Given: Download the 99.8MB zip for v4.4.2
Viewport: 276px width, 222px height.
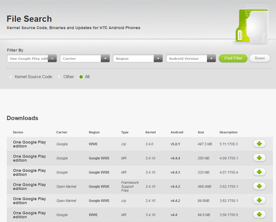Looking at the screenshot, I should point(259,200).
